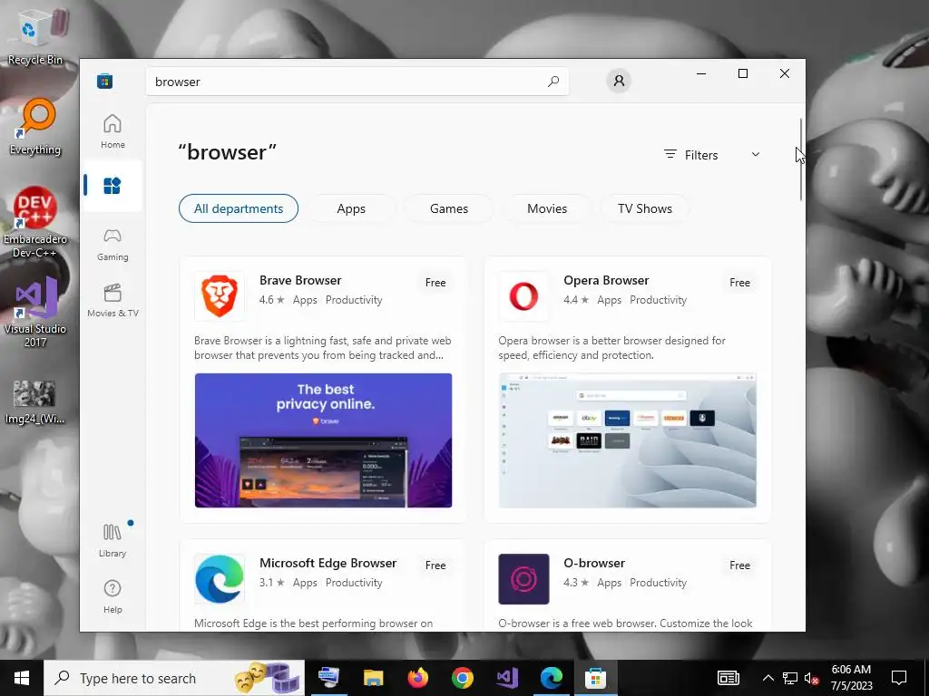Click the O-browser purple app icon

(x=523, y=579)
